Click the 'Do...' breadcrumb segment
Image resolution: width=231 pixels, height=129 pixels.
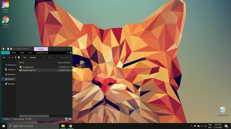click(25, 57)
